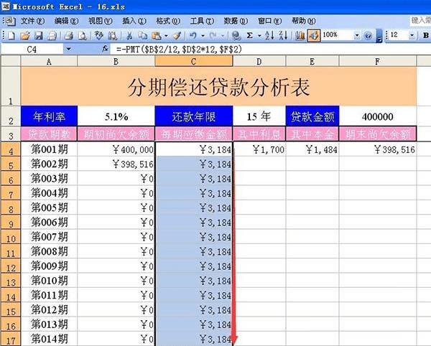Cut selection with the scissors icon
This screenshot has height=346, width=431.
[129, 35]
